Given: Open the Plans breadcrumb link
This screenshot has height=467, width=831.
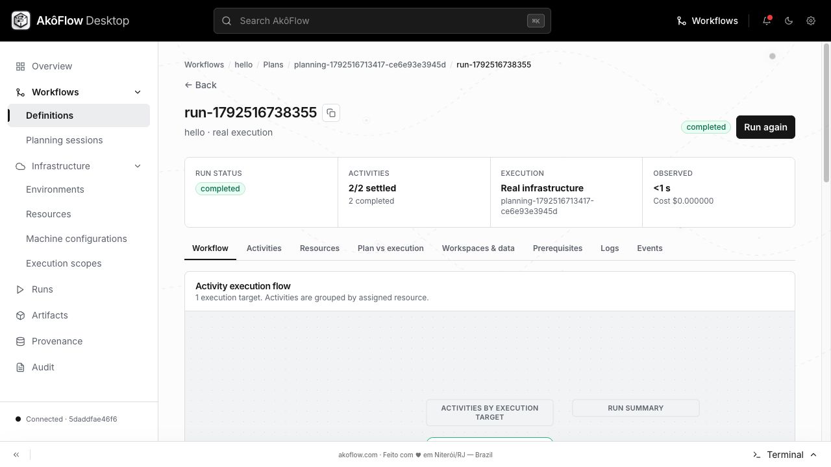Looking at the screenshot, I should click(x=273, y=65).
